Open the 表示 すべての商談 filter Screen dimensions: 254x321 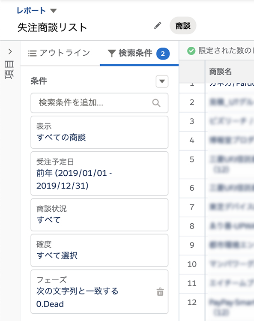click(99, 132)
